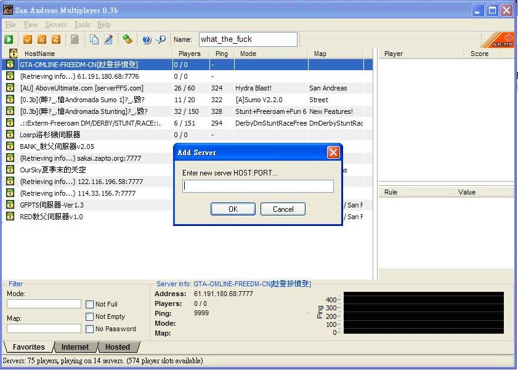Sort server list by Map column
Viewport: 518px width, 370px height.
tap(335, 54)
